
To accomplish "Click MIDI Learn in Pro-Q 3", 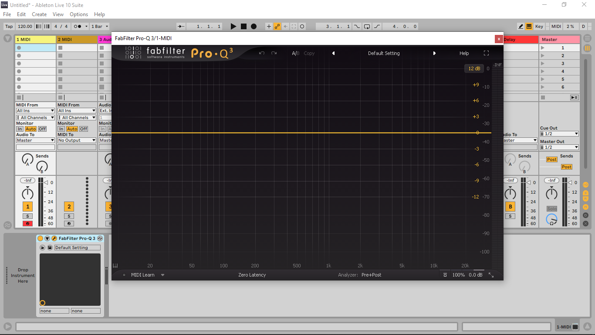I will [142, 275].
